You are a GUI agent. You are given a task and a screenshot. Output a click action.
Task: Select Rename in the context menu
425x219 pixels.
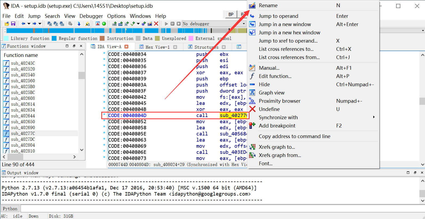(313, 5)
